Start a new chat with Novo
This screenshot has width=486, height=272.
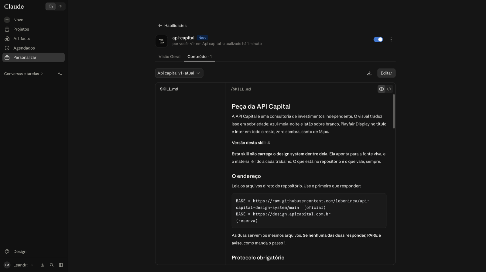pyautogui.click(x=33, y=20)
